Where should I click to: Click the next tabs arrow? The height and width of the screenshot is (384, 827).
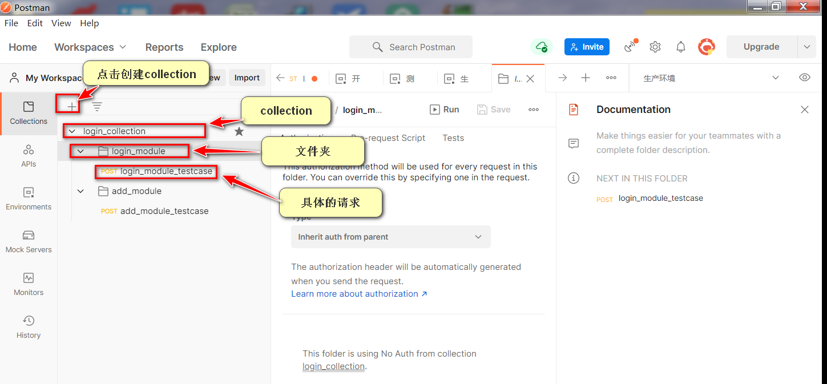[563, 78]
